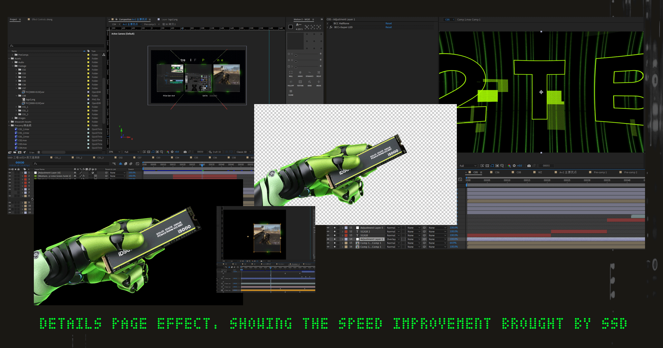Viewport: 663px width, 348px height.
Task: Open the C06 timeline tab in the right timeline
Action: tap(497, 172)
